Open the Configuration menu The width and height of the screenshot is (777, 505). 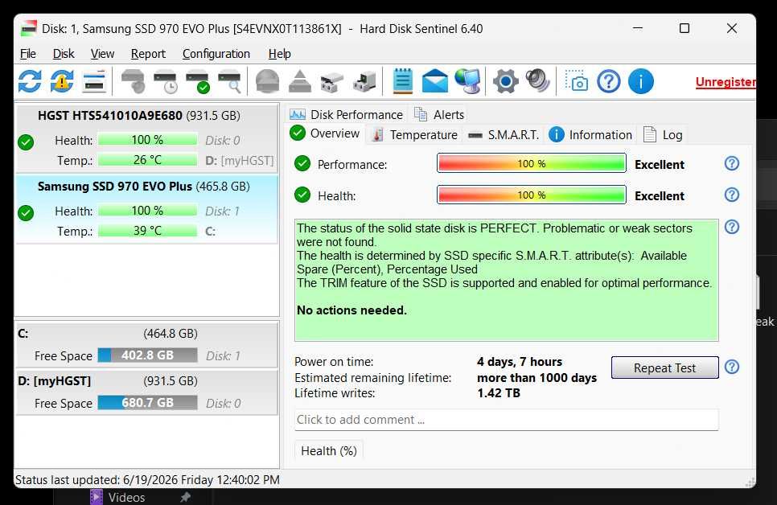216,54
